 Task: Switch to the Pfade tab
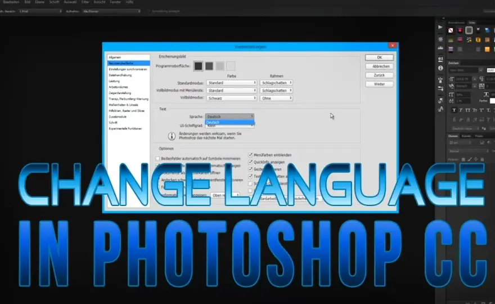point(479,136)
